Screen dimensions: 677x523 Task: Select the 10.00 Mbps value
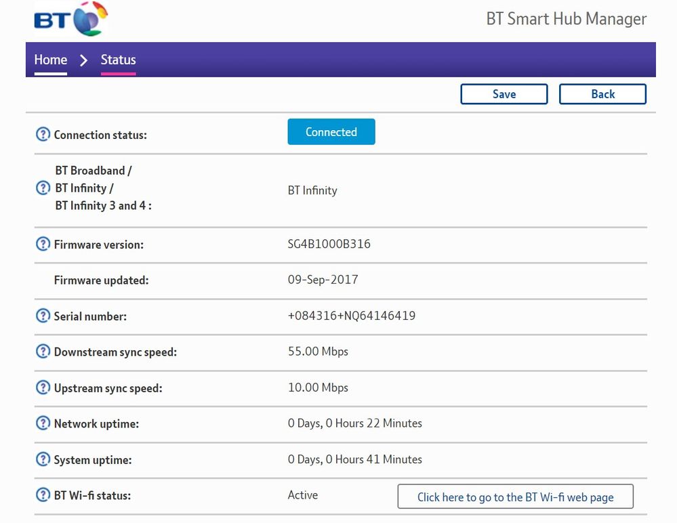tap(318, 388)
